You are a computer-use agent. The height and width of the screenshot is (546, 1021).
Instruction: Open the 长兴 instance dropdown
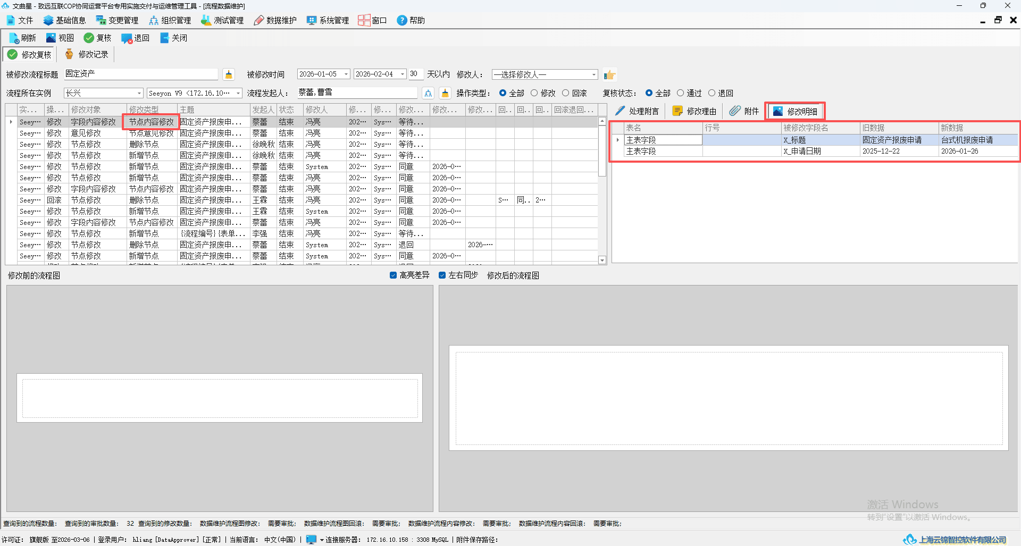(139, 93)
